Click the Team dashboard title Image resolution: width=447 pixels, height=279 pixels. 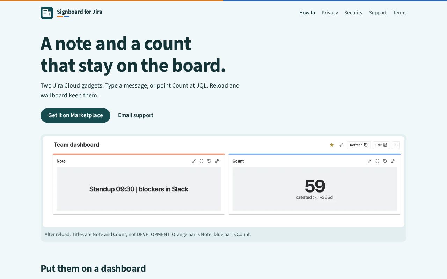76,145
